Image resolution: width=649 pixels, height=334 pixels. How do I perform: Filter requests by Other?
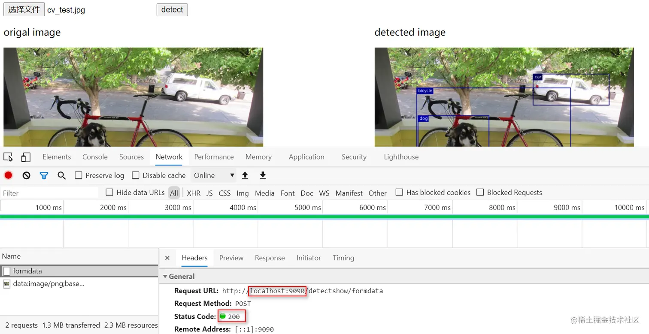(378, 193)
